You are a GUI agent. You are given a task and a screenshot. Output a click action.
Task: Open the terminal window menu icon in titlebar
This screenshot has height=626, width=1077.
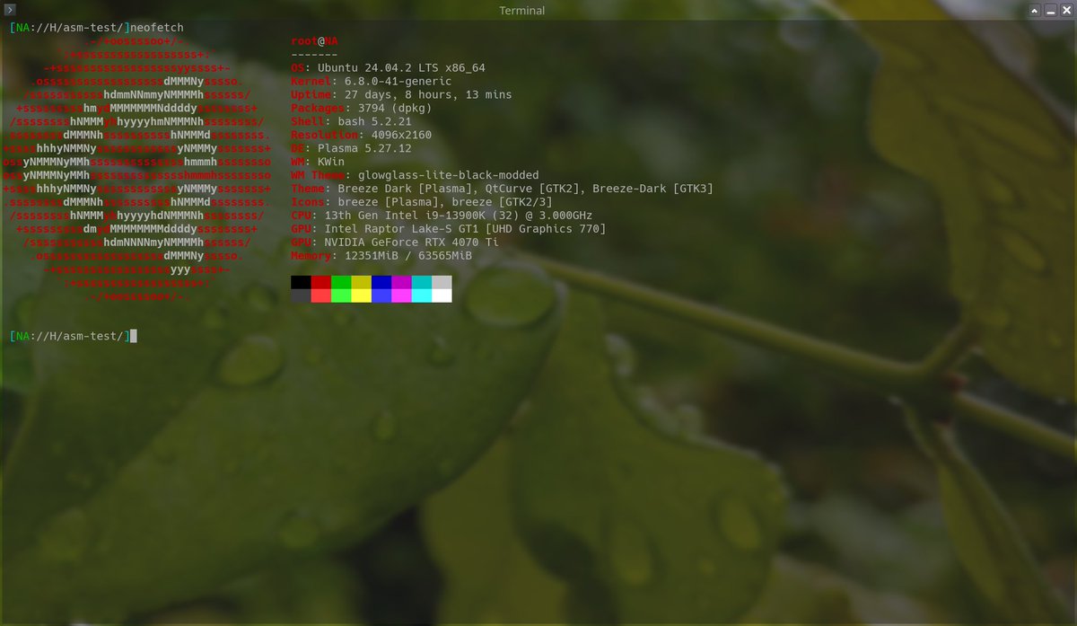click(10, 10)
